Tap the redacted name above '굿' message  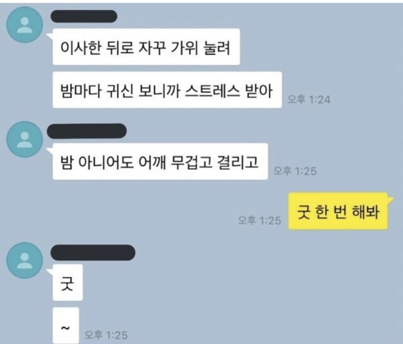[93, 253]
